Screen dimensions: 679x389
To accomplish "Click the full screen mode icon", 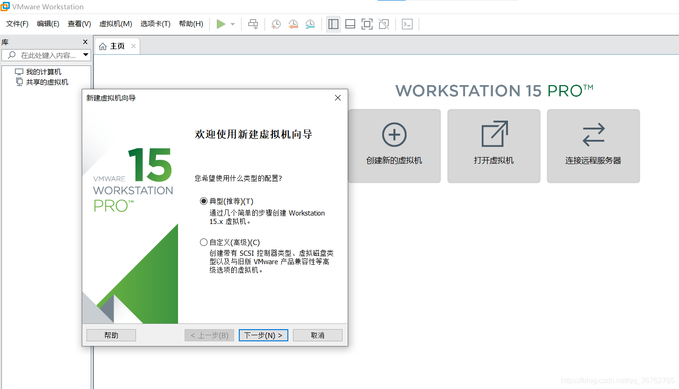I will pos(367,24).
